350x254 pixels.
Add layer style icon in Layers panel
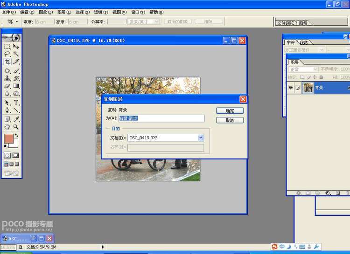pyautogui.click(x=298, y=193)
